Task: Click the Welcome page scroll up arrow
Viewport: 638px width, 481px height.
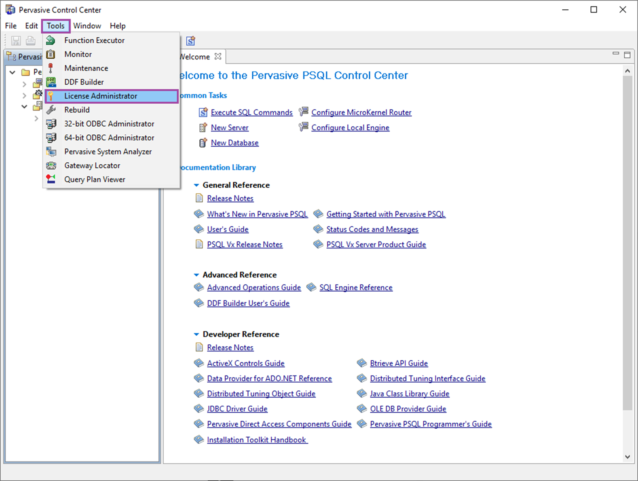Action: pos(627,71)
